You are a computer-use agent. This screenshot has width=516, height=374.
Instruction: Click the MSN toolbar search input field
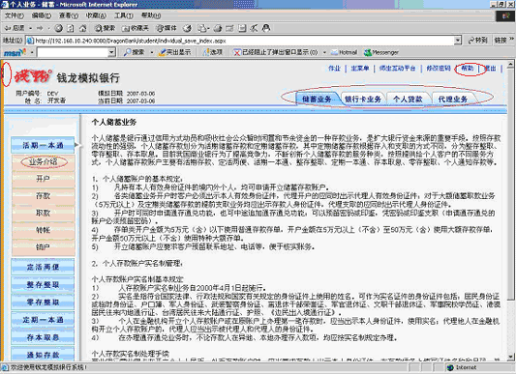click(73, 52)
